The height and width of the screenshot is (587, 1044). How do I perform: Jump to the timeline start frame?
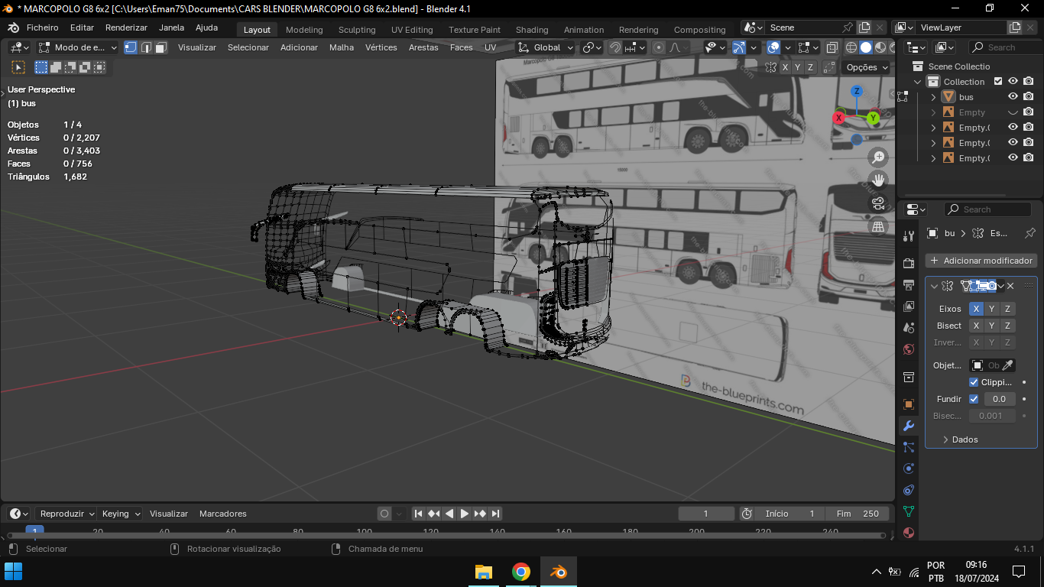419,514
